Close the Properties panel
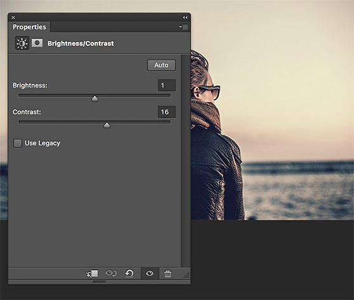This screenshot has width=354, height=300. (x=13, y=17)
